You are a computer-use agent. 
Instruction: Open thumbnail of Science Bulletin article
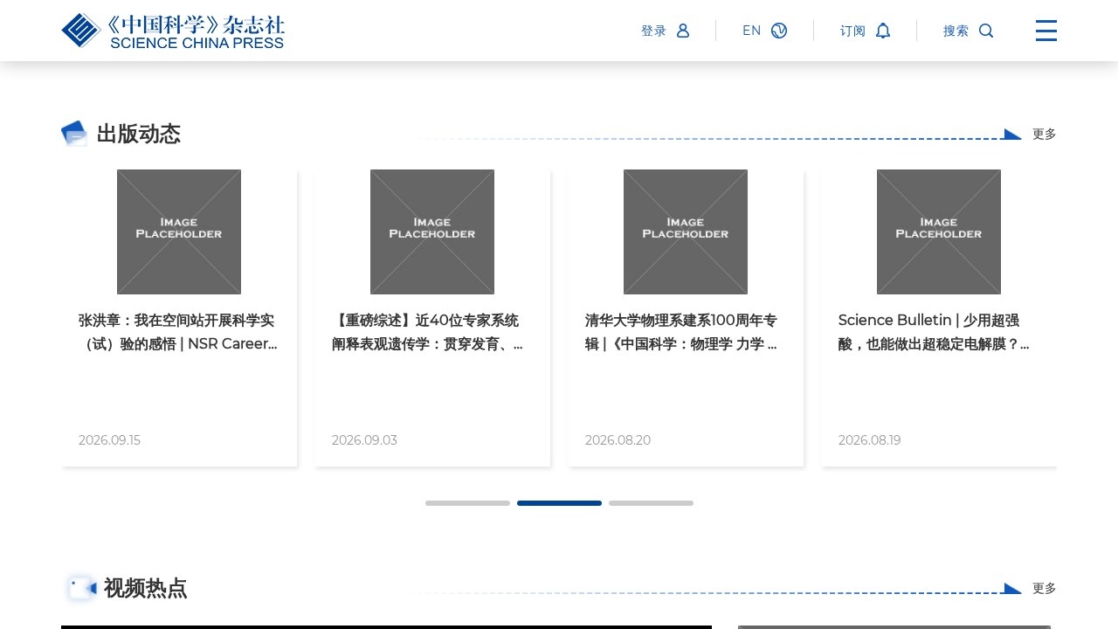pos(939,232)
